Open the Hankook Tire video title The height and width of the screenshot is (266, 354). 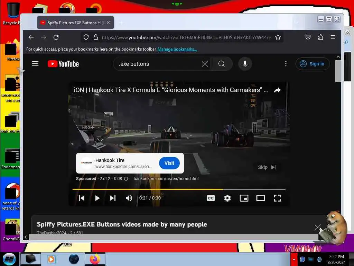pos(171,90)
